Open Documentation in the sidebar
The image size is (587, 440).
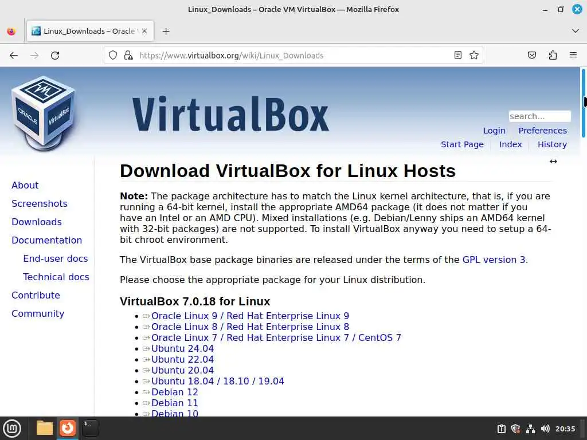(x=47, y=240)
